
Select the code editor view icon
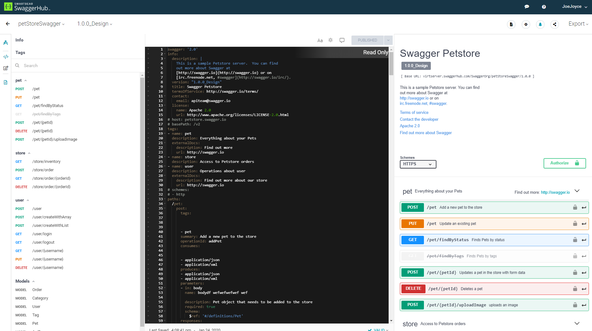click(6, 57)
